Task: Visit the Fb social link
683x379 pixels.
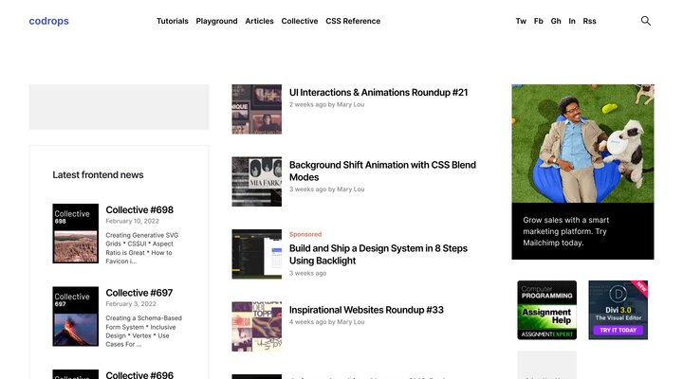Action: point(539,21)
